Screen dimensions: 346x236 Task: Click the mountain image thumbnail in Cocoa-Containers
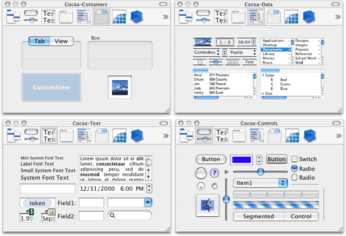[120, 87]
